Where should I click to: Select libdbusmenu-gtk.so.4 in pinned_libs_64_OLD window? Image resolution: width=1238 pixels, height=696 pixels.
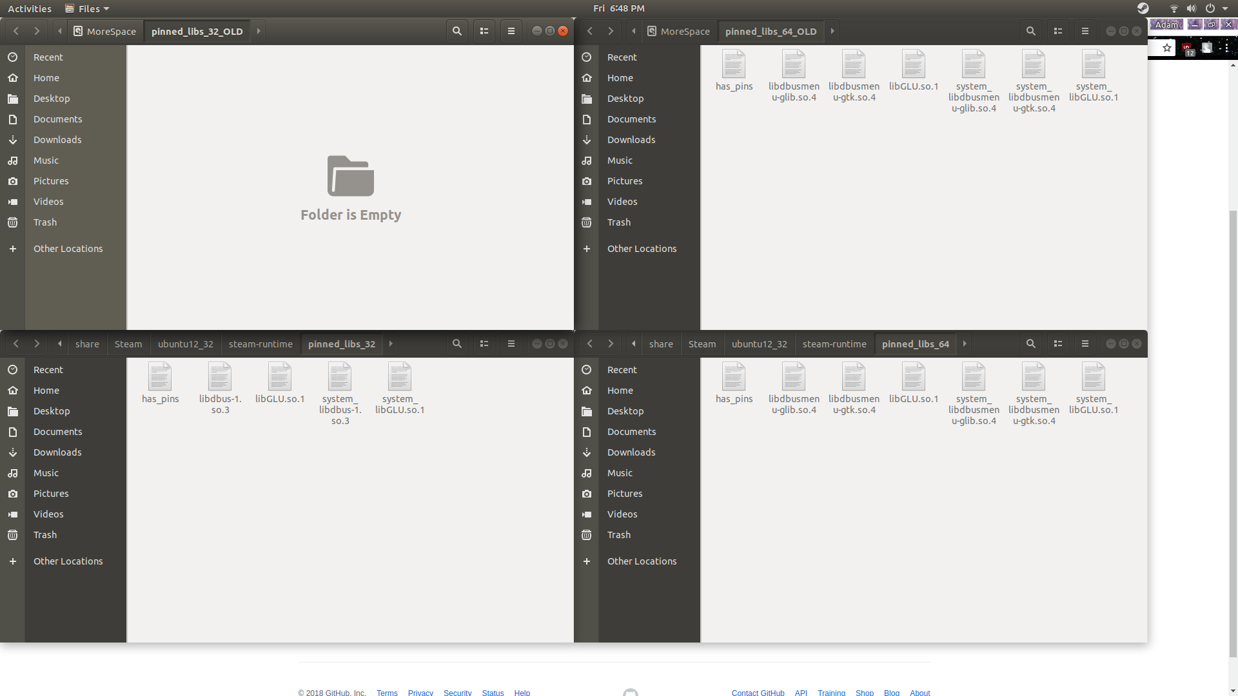[854, 76]
